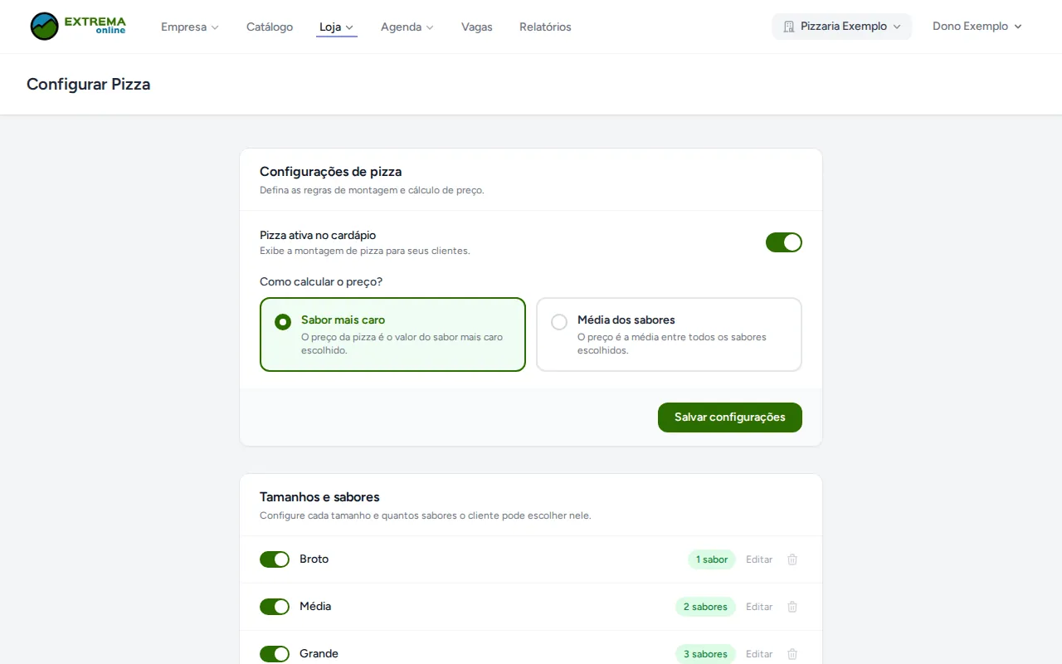Edit the Média size
Screen dimensions: 1062x664
[x=759, y=607]
